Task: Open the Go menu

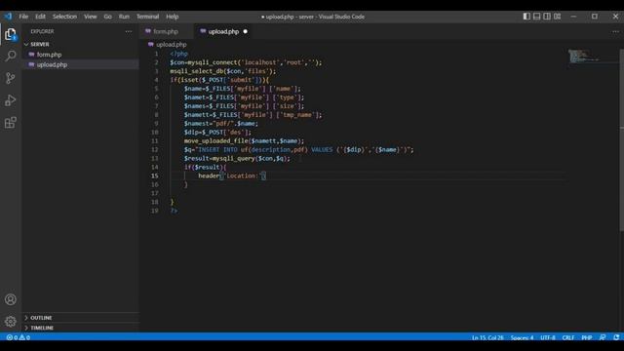Action: [108, 17]
